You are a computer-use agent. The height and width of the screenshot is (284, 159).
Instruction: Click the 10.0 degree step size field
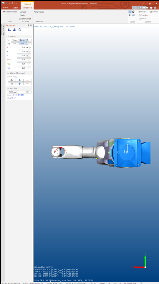pyautogui.click(x=24, y=92)
